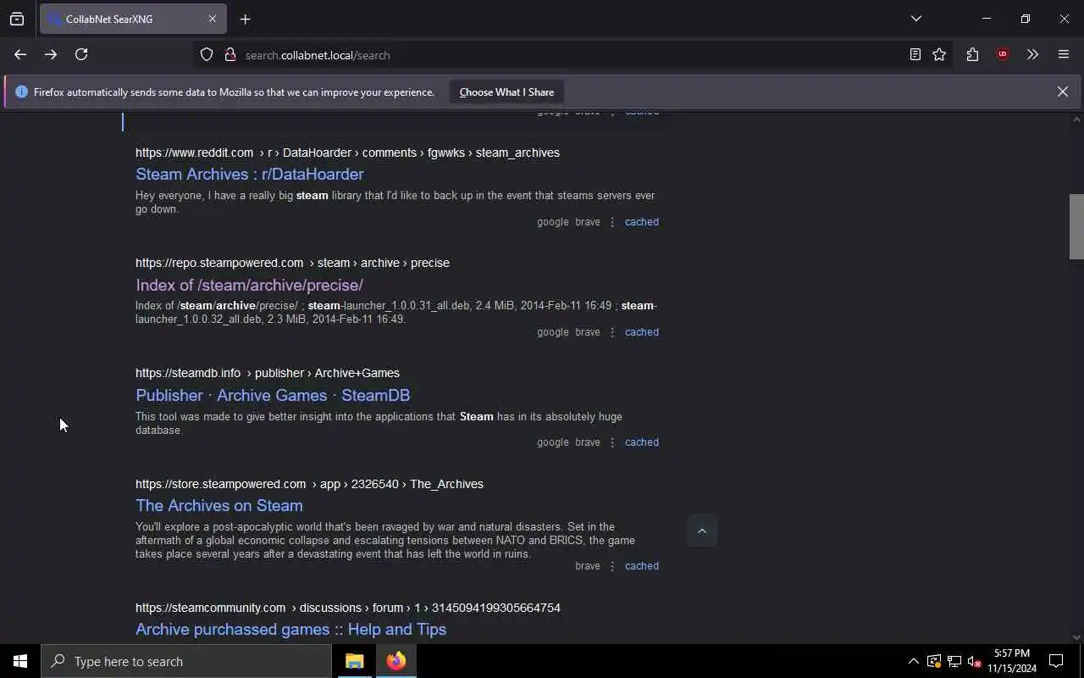Open the site security lock icon
1084x678 pixels.
pyautogui.click(x=230, y=54)
